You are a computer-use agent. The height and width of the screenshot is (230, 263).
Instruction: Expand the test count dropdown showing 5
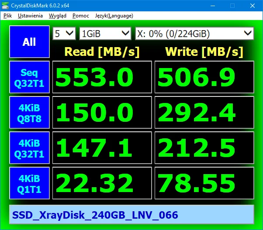tap(64, 34)
